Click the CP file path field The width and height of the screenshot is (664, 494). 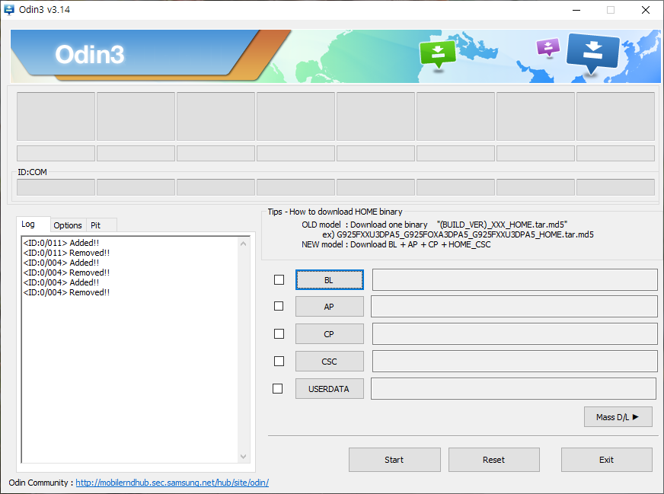click(515, 333)
